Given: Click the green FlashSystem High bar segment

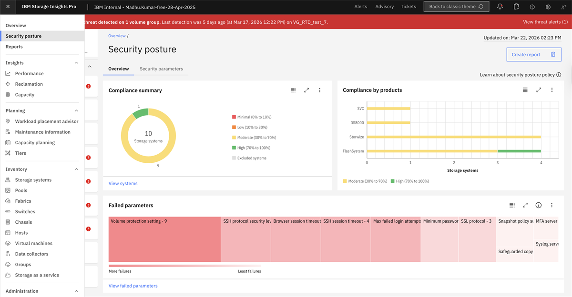Looking at the screenshot, I should click(x=519, y=151).
